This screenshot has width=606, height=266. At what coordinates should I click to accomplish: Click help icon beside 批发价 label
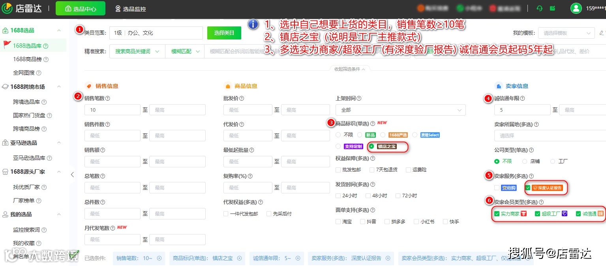(242, 98)
